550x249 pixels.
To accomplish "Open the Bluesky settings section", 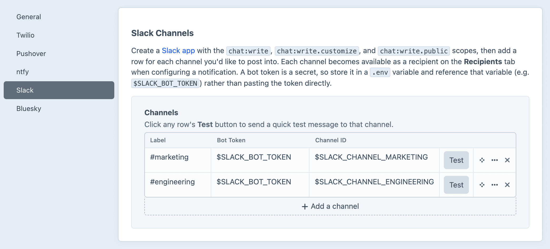I will [x=59, y=109].
